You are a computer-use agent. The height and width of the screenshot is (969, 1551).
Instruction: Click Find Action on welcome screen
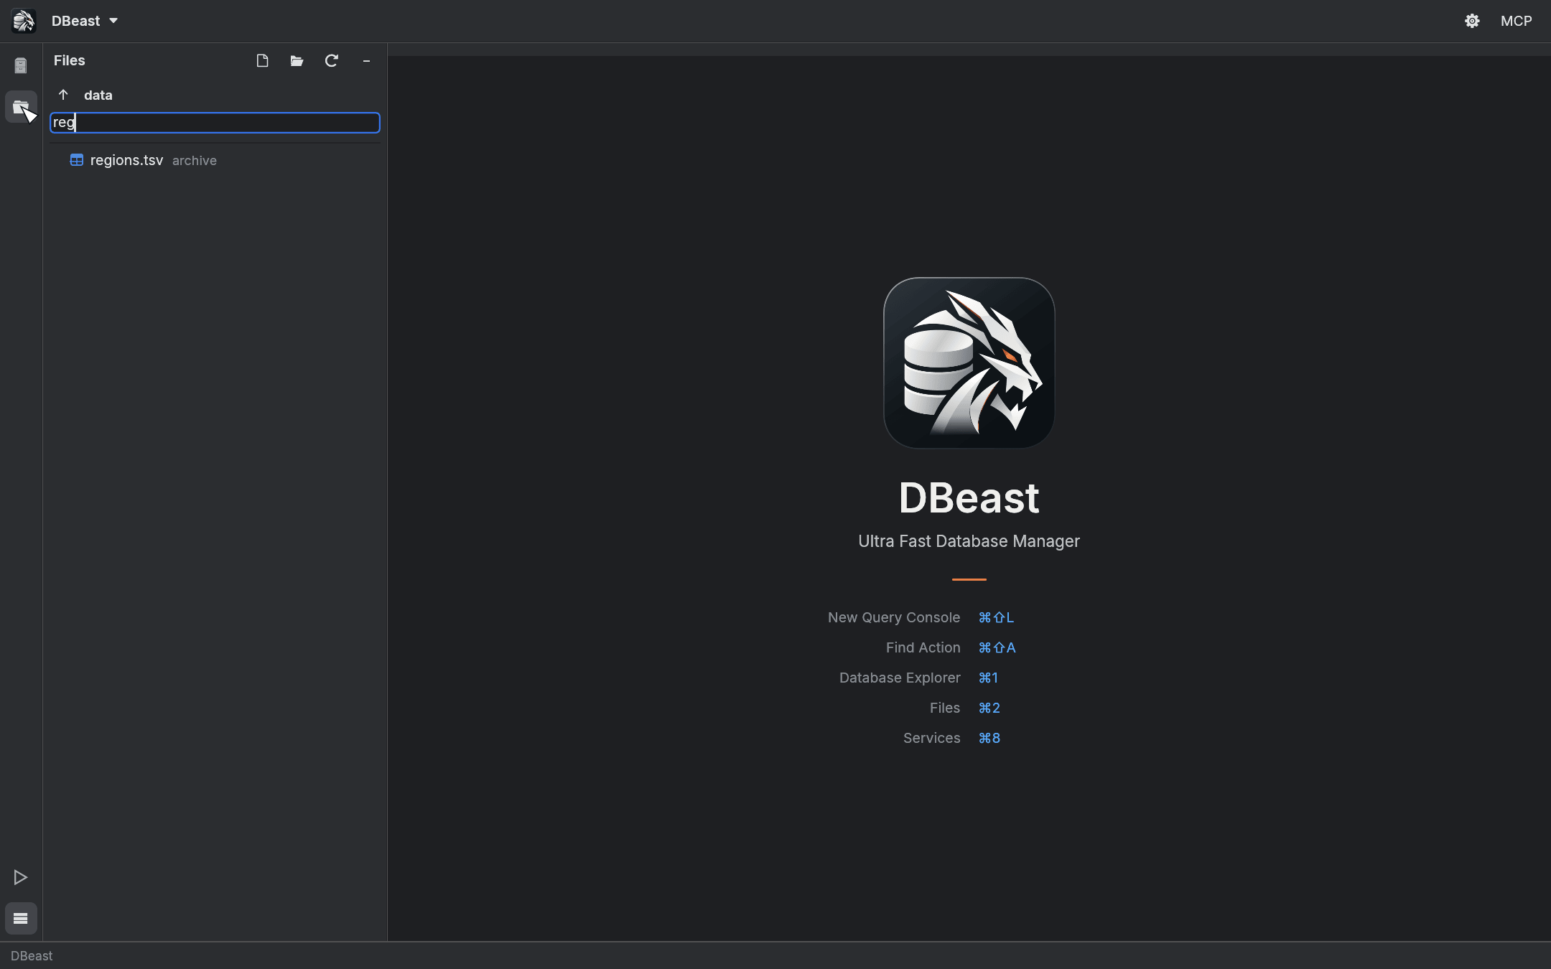(x=923, y=647)
